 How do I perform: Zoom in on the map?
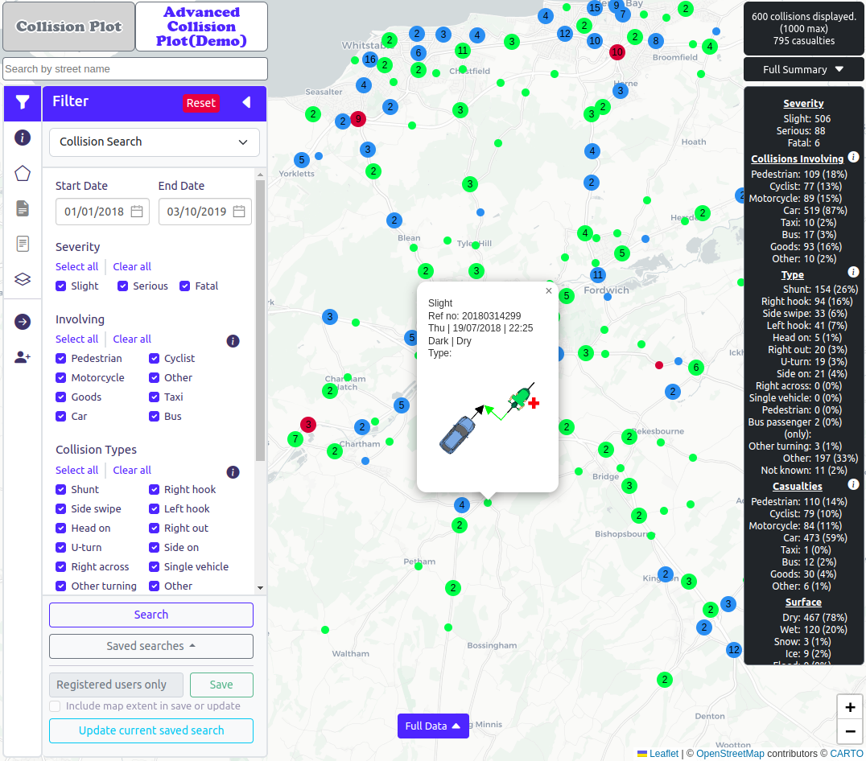(x=850, y=708)
